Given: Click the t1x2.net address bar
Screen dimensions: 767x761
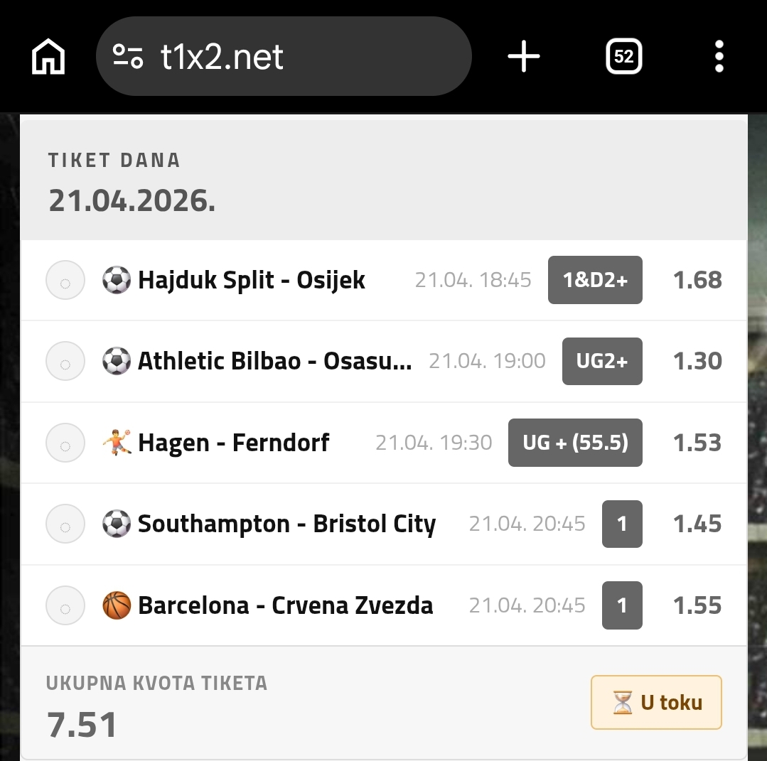Looking at the screenshot, I should (284, 56).
